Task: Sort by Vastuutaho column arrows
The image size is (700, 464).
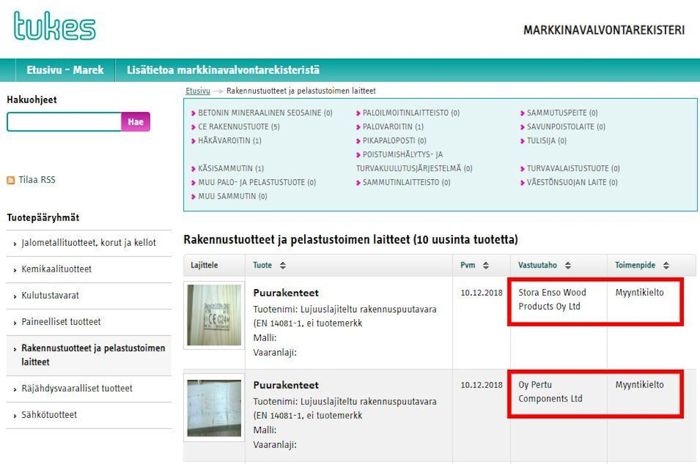Action: click(x=567, y=266)
